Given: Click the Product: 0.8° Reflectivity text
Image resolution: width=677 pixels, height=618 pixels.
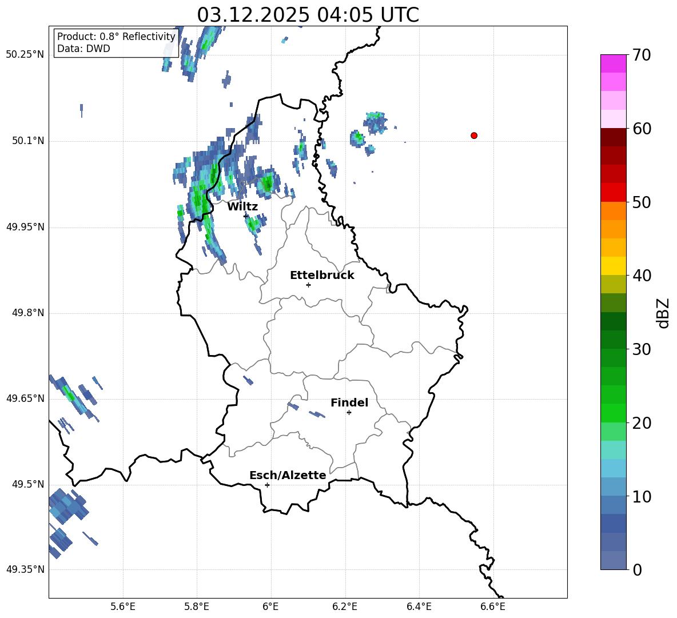Looking at the screenshot, I should tap(116, 37).
